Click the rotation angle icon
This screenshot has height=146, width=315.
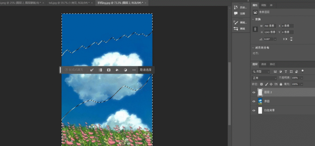tap(261, 39)
